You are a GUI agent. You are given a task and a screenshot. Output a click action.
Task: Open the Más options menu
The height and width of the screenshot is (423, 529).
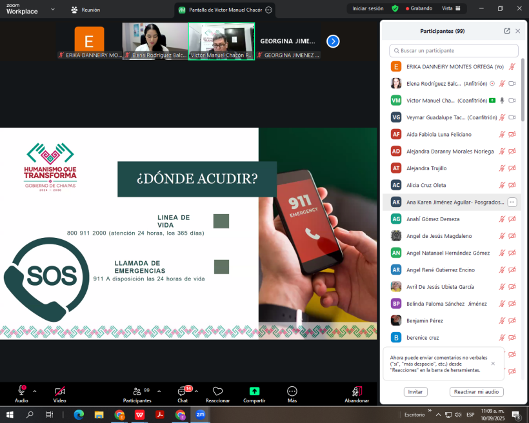[292, 391]
